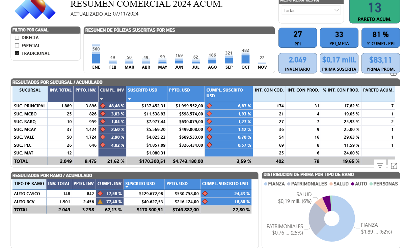
Task: Click the PARETO ACUM. green card
Action: tap(374, 11)
